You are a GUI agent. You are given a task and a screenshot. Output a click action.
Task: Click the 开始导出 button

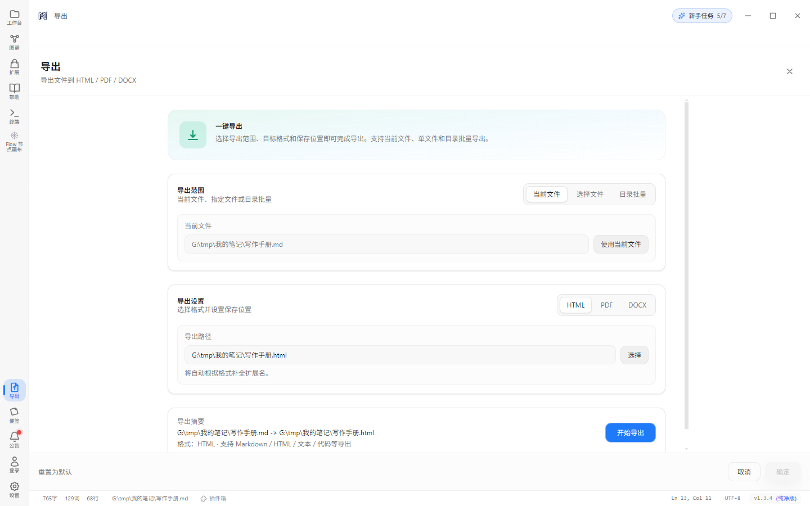click(631, 433)
